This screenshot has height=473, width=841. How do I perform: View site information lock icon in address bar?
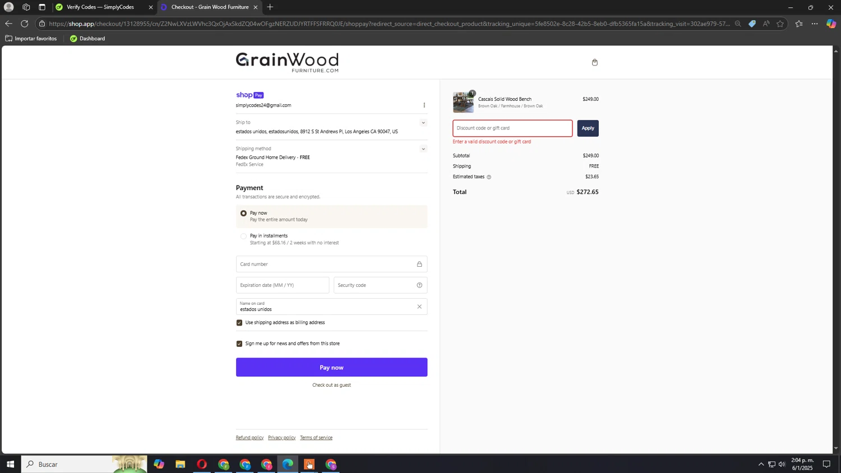[42, 24]
